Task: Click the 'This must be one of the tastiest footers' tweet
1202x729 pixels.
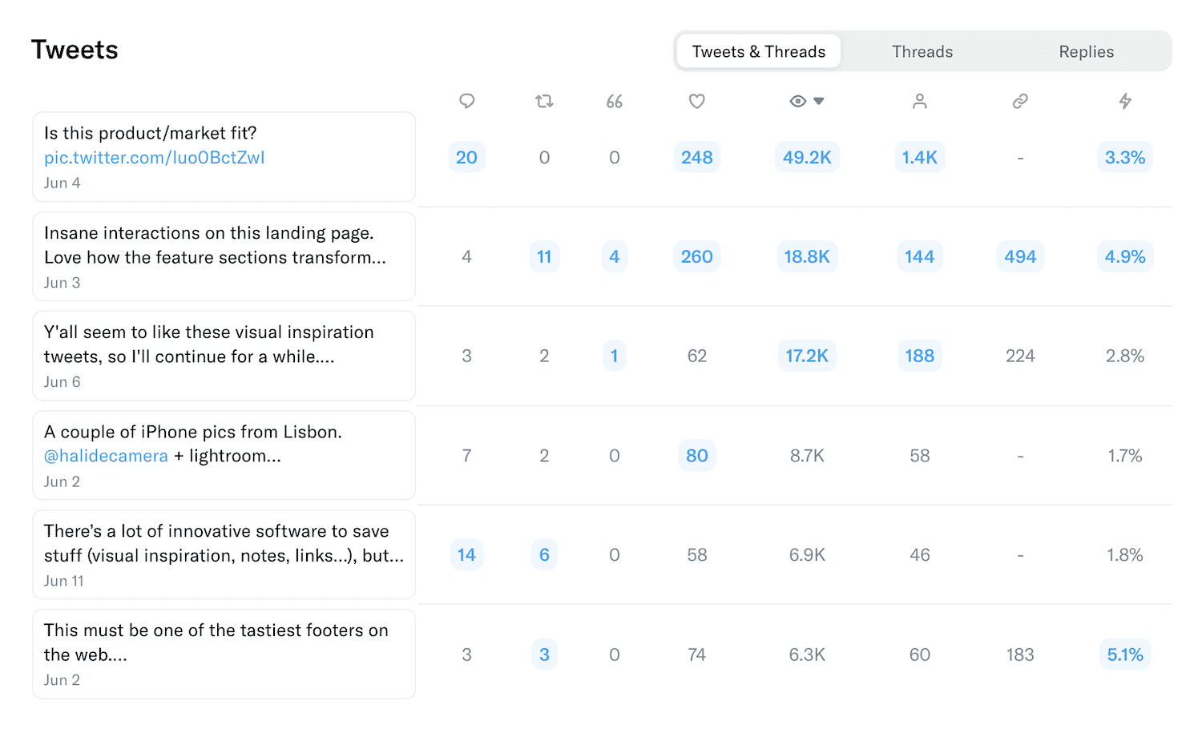Action: pyautogui.click(x=224, y=654)
